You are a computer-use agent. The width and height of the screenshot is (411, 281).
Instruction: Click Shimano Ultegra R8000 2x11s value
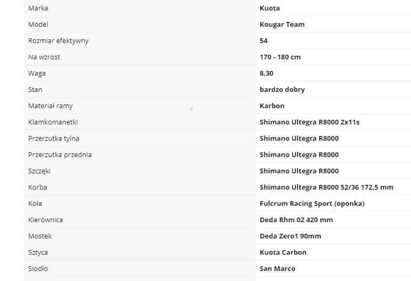tap(309, 122)
